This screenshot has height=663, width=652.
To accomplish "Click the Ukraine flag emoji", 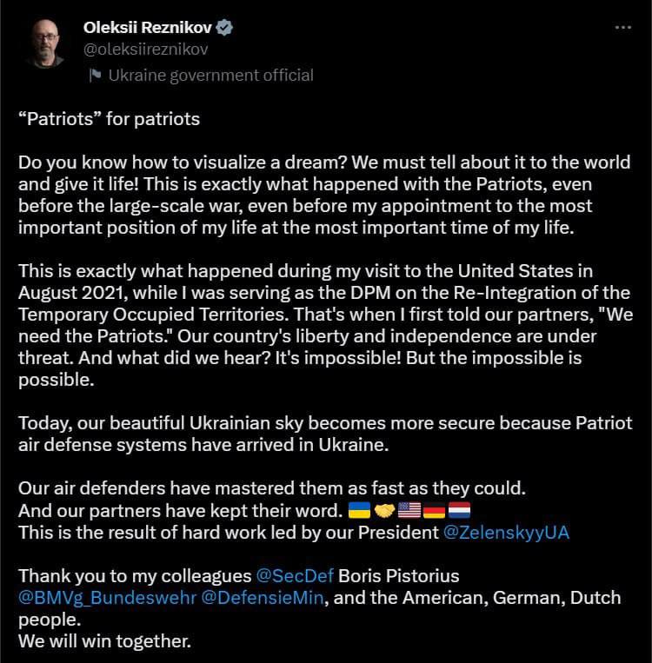I will [x=358, y=510].
